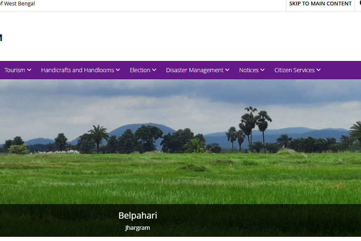Expand the Election dropdown arrow
The image size is (361, 241).
tap(154, 70)
